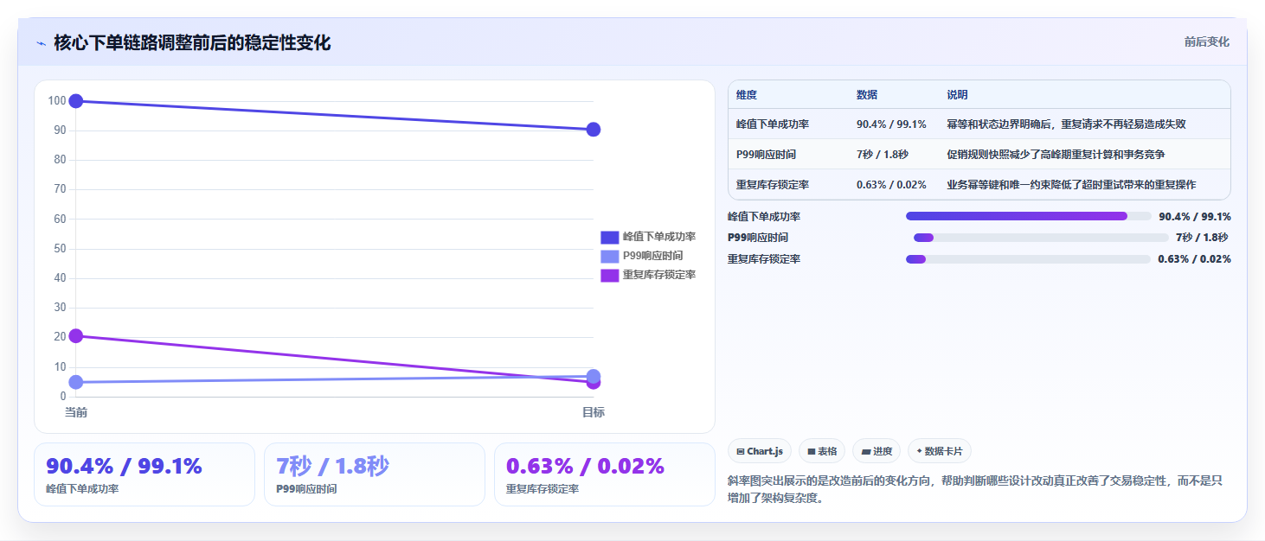Click the 峰值下单成功率 data point at 当前
Screen dimensions: 1265x541
tap(76, 101)
